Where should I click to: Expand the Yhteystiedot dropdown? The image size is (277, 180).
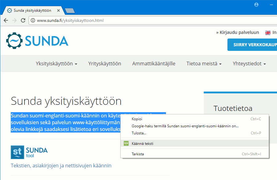tap(249, 63)
